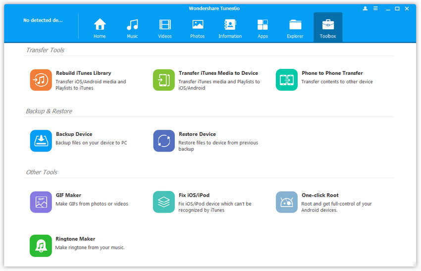Image resolution: width=421 pixels, height=271 pixels.
Task: Open the GIF Maker purple icon
Action: pyautogui.click(x=41, y=202)
